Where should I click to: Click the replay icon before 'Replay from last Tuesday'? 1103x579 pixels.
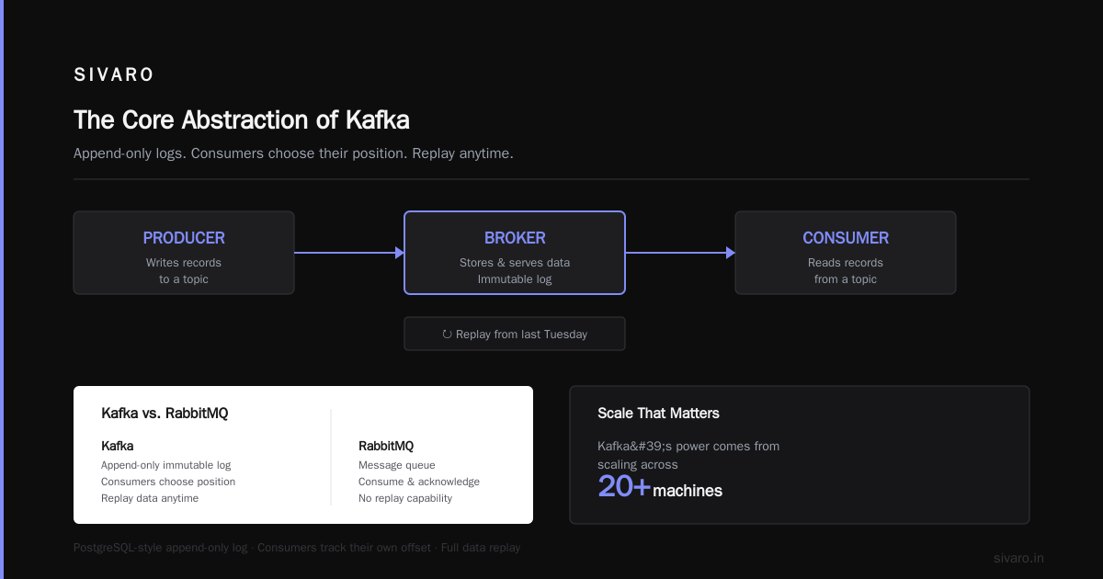pos(447,335)
